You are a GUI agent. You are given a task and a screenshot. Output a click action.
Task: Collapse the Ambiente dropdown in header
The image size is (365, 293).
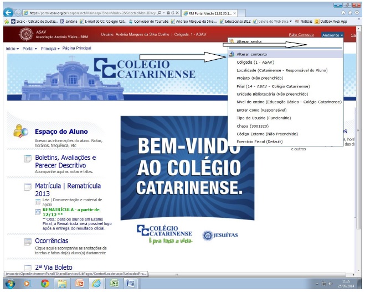[x=332, y=35]
